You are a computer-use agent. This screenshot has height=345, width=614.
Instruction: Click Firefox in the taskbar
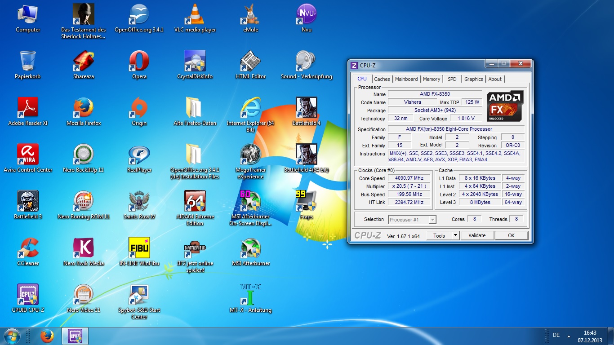click(x=47, y=336)
